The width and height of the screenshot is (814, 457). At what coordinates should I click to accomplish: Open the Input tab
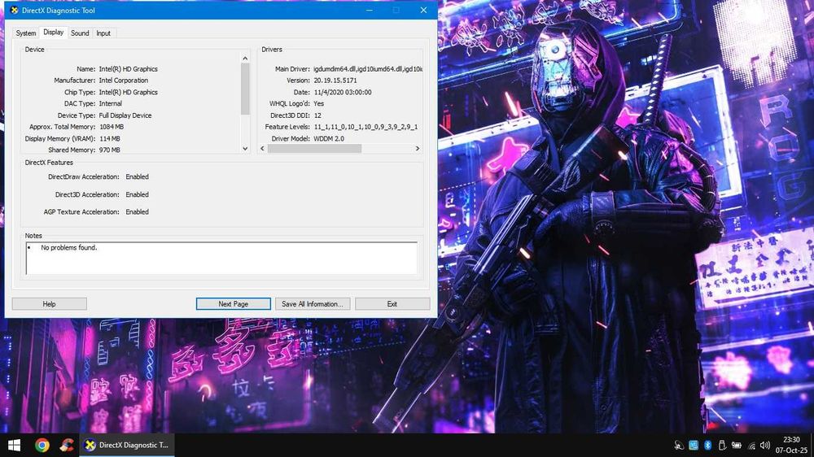tap(103, 33)
